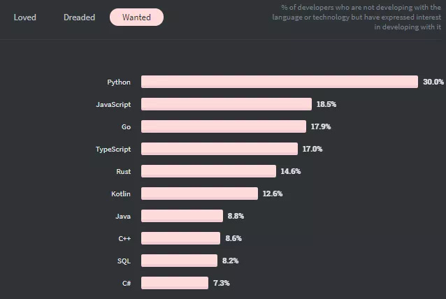The height and width of the screenshot is (299, 446).
Task: Click the Kotlin language label
Action: (x=120, y=194)
